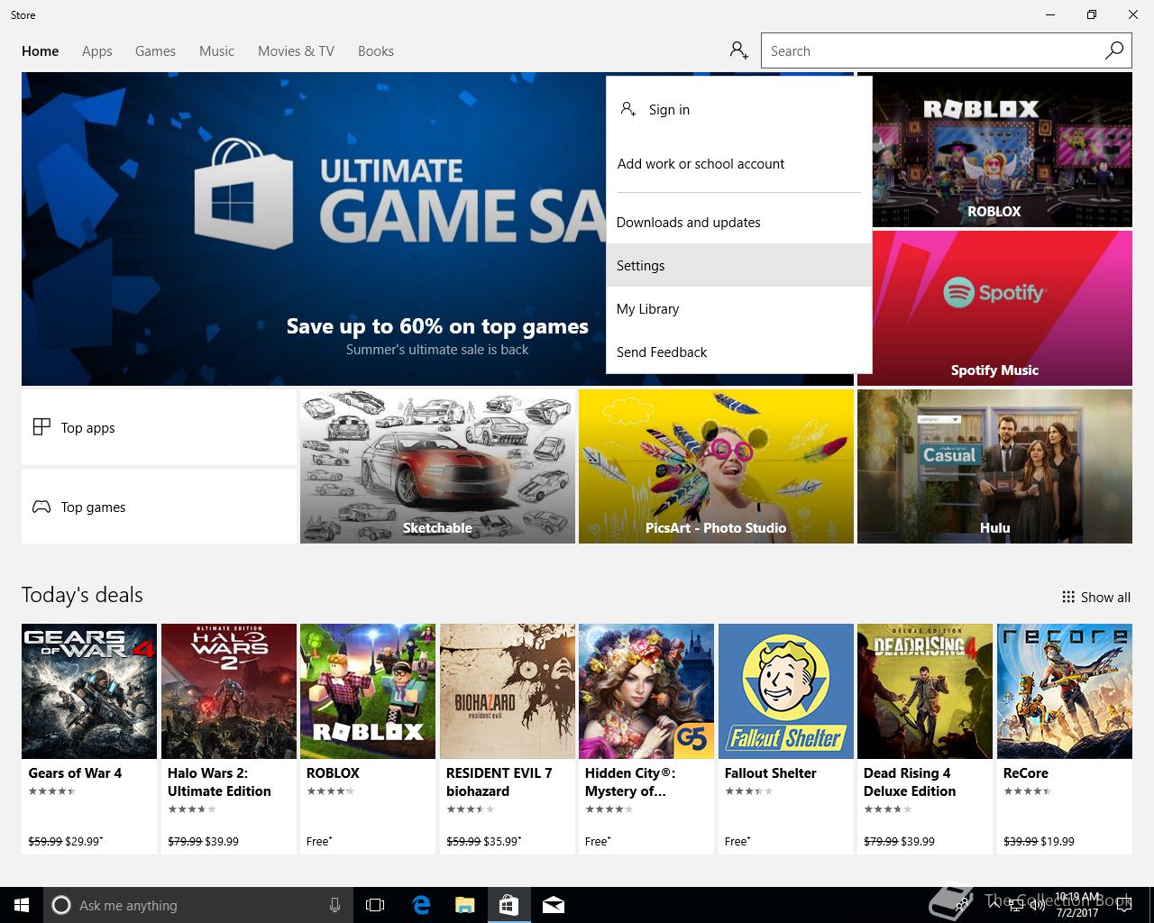
Task: Click the Cortana microphone icon
Action: (334, 905)
